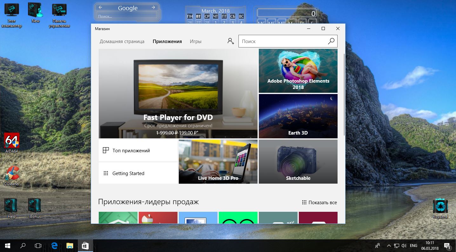This screenshot has width=456, height=252.
Task: Click the calculator widget display
Action: 287,13
